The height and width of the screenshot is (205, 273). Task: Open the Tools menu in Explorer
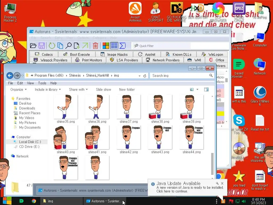point(42,83)
